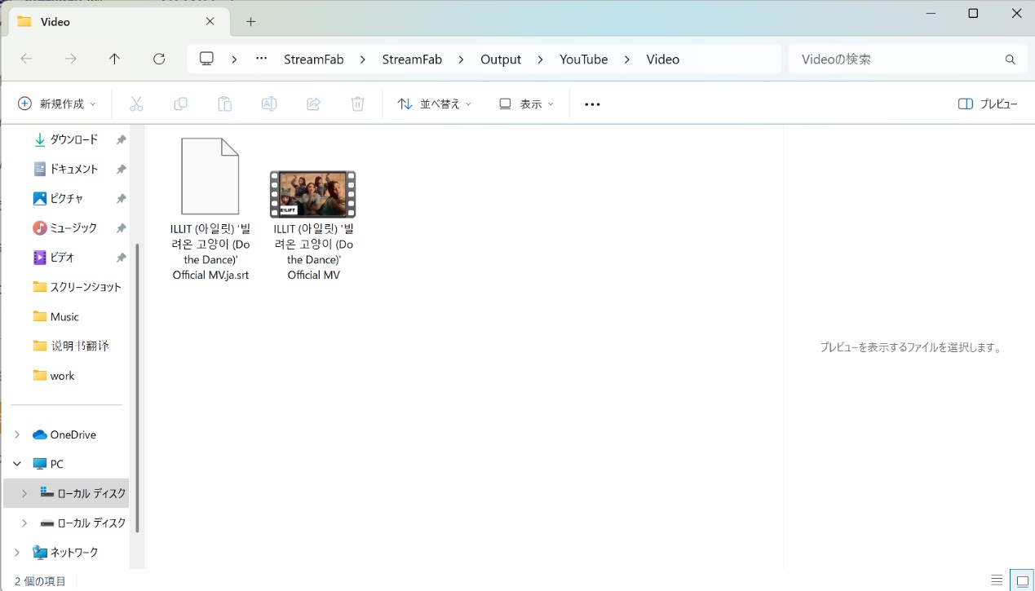Open ダウンロード in the sidebar
Viewport: 1035px width, 591px height.
[74, 139]
